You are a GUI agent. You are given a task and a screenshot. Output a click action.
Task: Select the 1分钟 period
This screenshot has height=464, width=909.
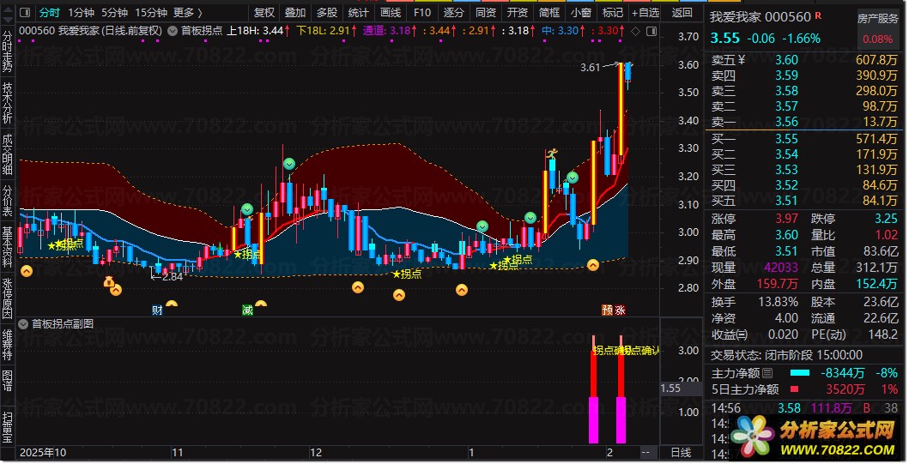(81, 12)
